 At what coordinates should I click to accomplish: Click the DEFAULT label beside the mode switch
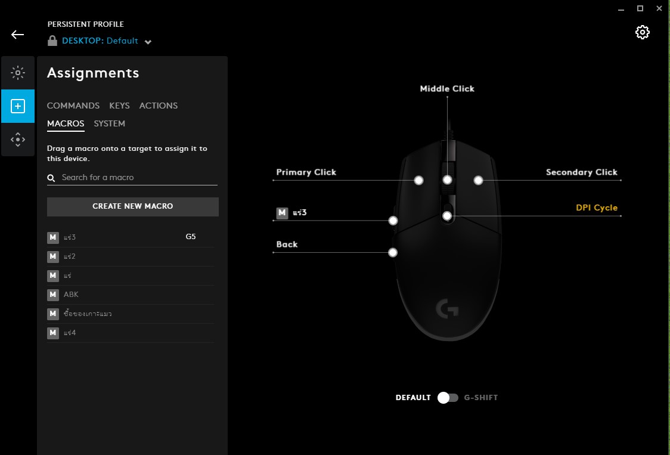click(x=413, y=398)
